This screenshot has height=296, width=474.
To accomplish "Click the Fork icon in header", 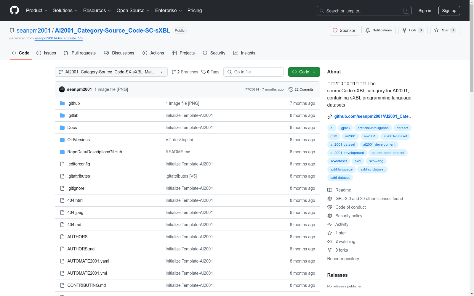I will (x=404, y=30).
